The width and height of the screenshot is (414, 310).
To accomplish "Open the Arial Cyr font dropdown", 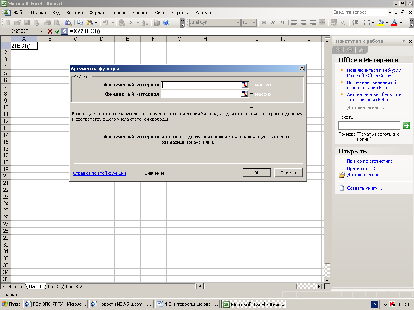I will click(x=238, y=23).
